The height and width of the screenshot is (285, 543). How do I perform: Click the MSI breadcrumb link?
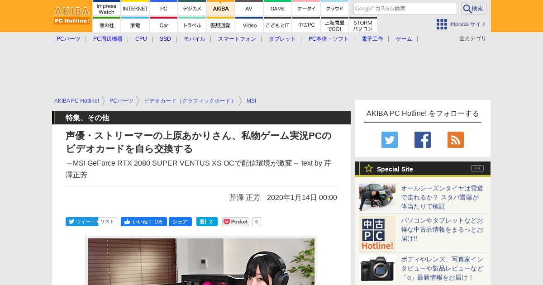pos(251,101)
